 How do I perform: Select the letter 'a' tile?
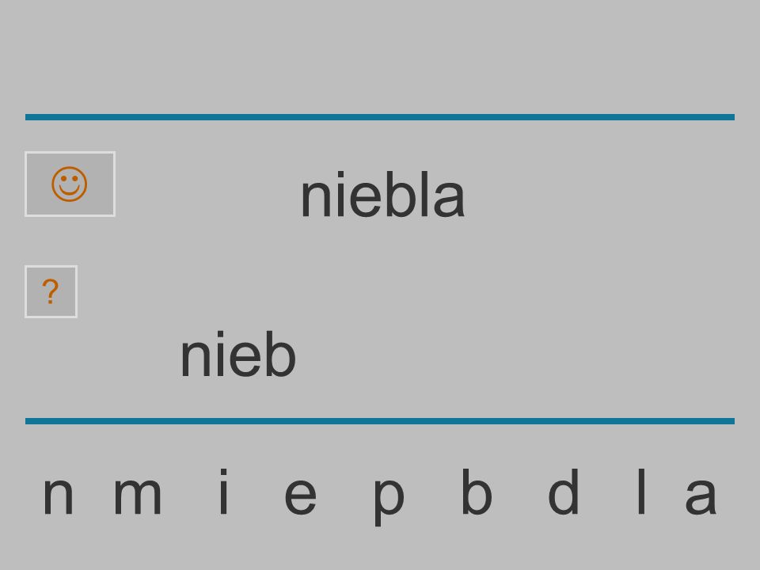(x=701, y=496)
